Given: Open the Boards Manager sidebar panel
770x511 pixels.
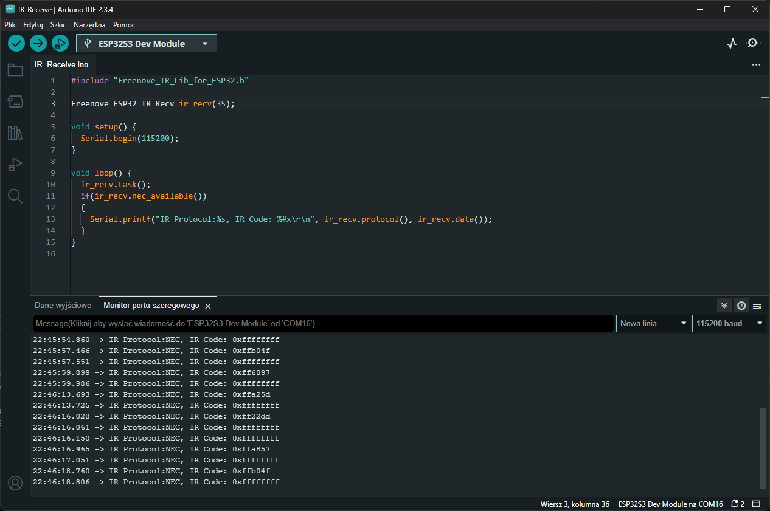Looking at the screenshot, I should (15, 101).
